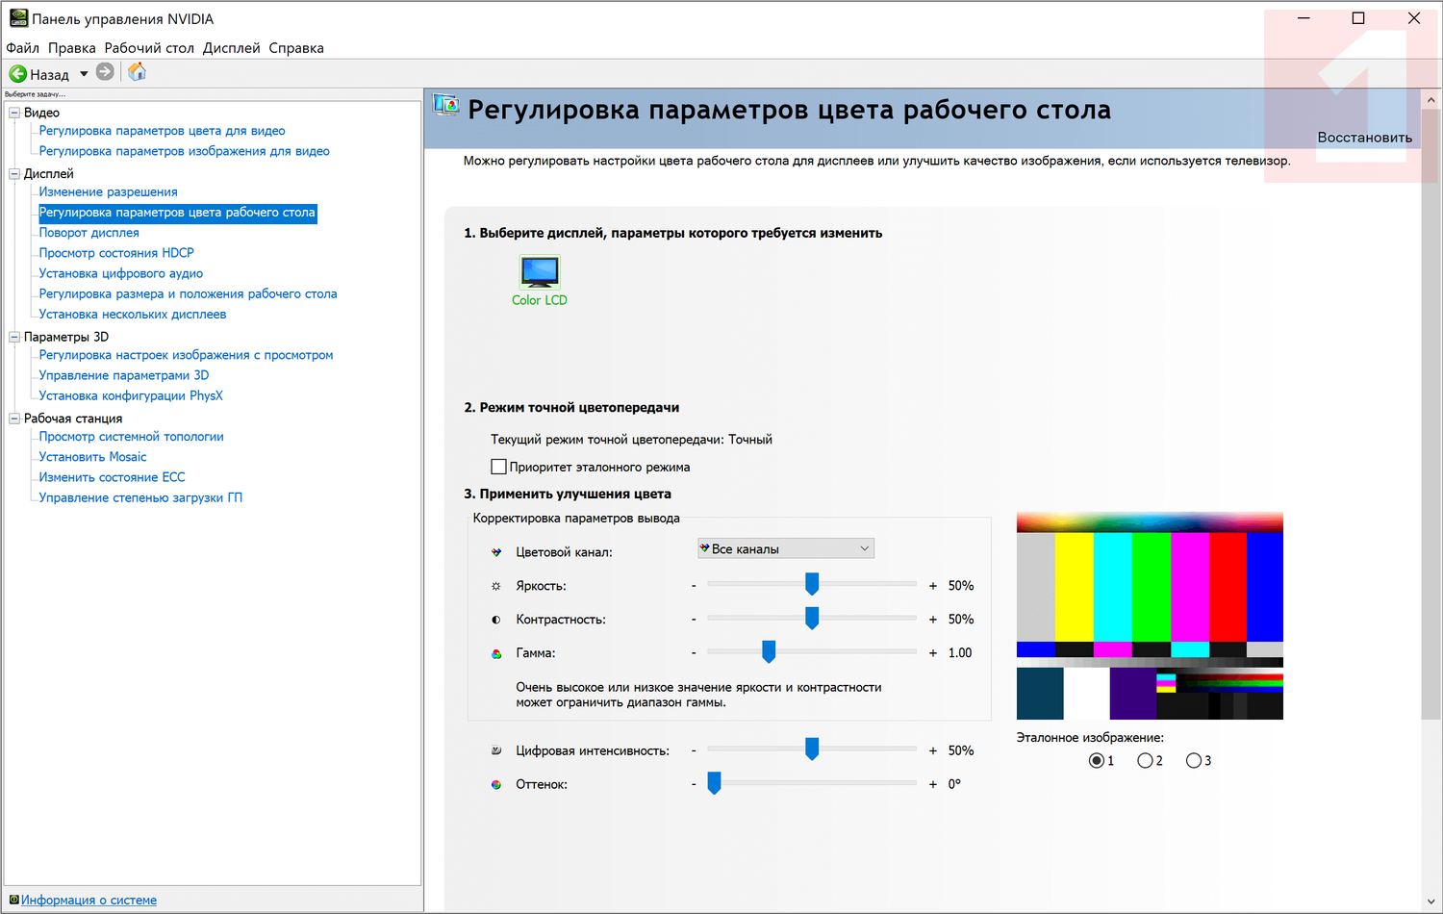The height and width of the screenshot is (914, 1443).
Task: Click the Яркость slider thumb
Action: (x=812, y=584)
